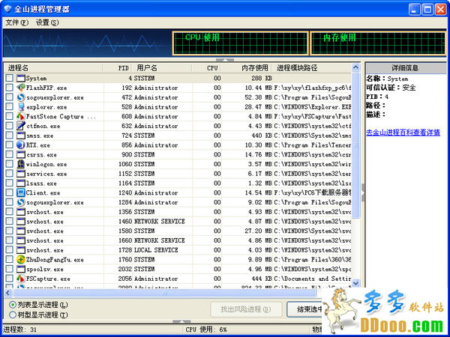Viewport: 450px width, 337px height.
Task: Click svchost.exe icon with PID 1356
Action: click(21, 212)
